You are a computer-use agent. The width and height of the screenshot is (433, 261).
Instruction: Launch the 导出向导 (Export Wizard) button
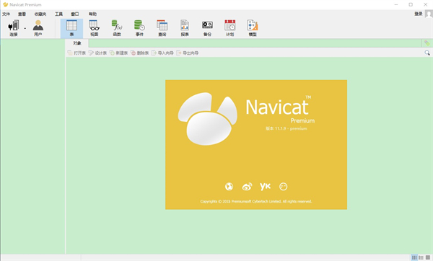point(188,53)
